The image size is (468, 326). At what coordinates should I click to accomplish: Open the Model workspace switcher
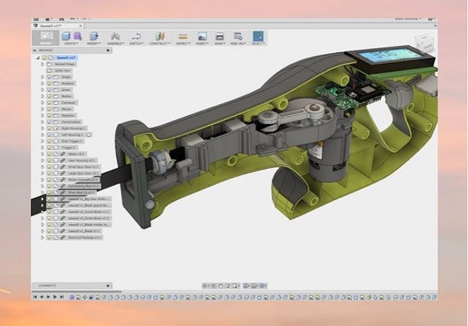click(x=46, y=38)
